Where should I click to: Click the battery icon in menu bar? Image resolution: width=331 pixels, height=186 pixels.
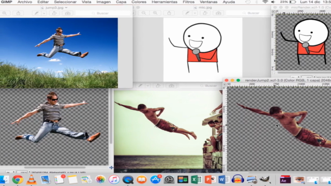tap(293, 2)
